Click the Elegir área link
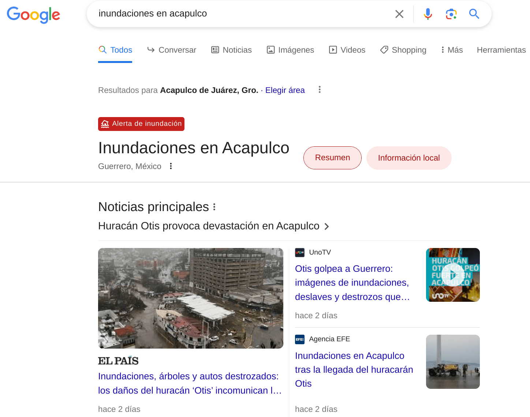 [285, 90]
